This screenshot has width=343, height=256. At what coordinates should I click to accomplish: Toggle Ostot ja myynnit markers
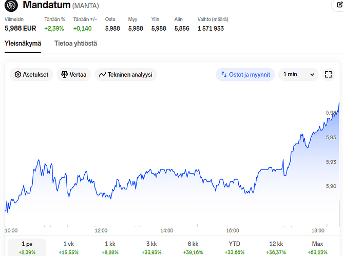point(245,75)
